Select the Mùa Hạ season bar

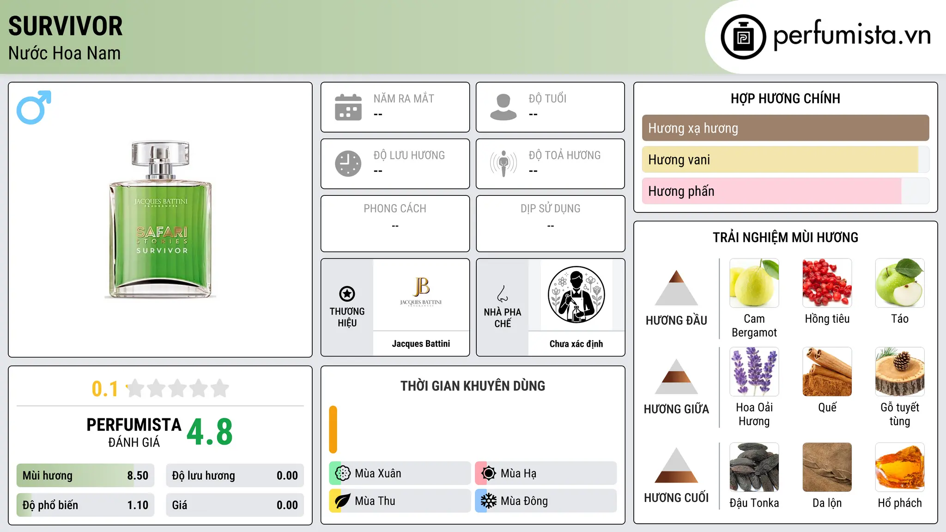(x=546, y=473)
